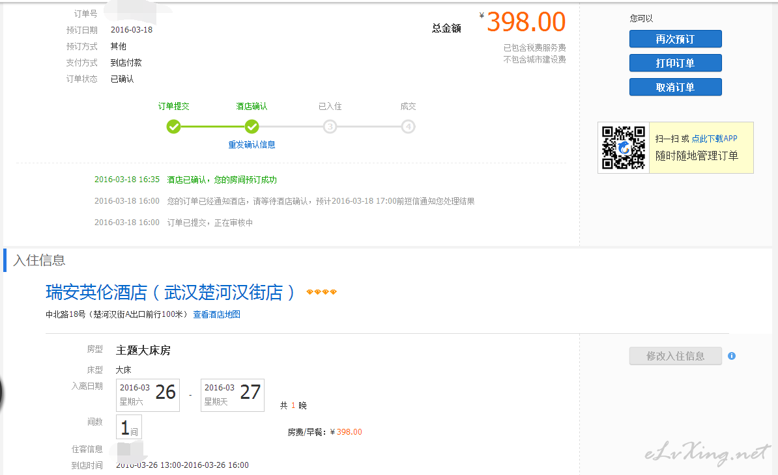Click the 已包含税费服务费 note
Image resolution: width=778 pixels, height=475 pixels.
534,48
